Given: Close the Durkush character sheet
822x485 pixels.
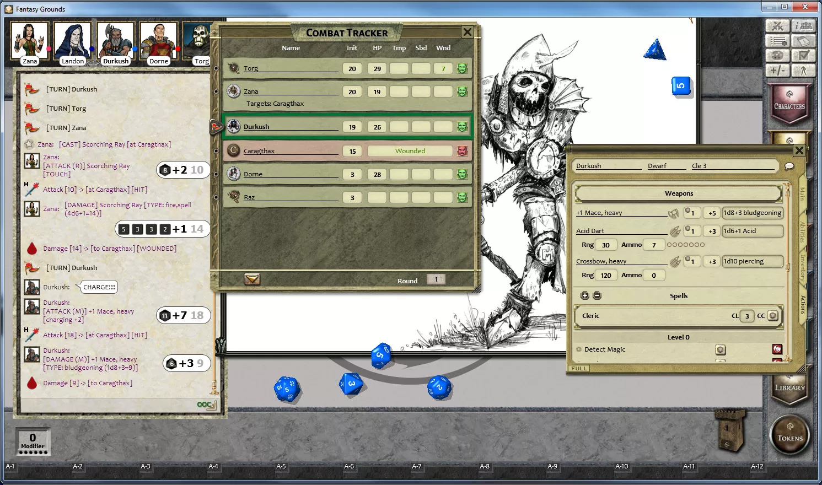Looking at the screenshot, I should point(799,150).
